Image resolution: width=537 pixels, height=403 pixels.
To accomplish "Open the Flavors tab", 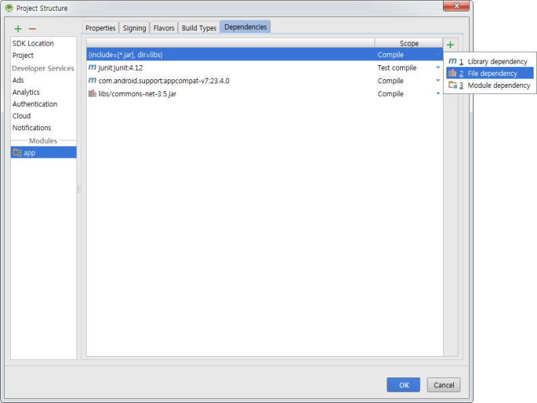I will click(164, 28).
